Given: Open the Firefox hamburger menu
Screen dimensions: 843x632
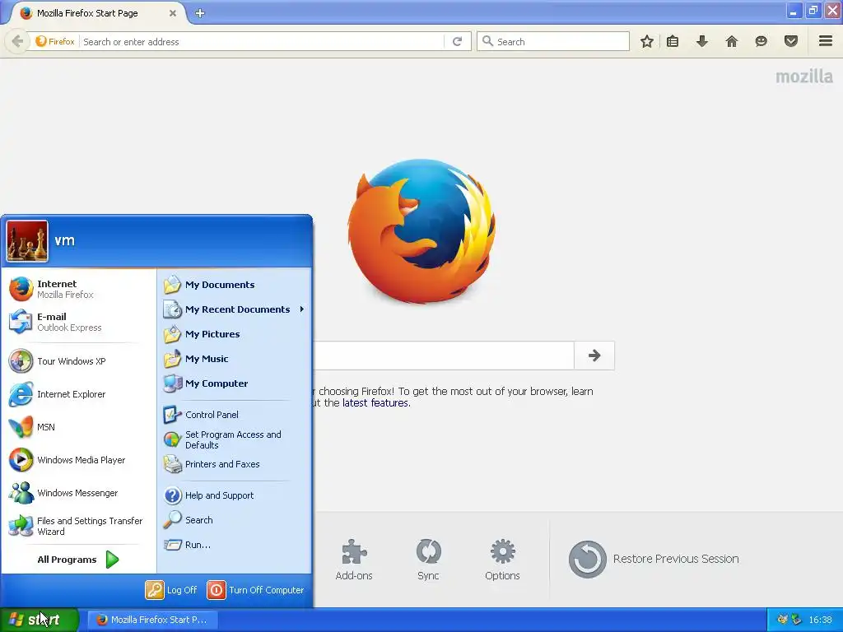Looking at the screenshot, I should 826,41.
